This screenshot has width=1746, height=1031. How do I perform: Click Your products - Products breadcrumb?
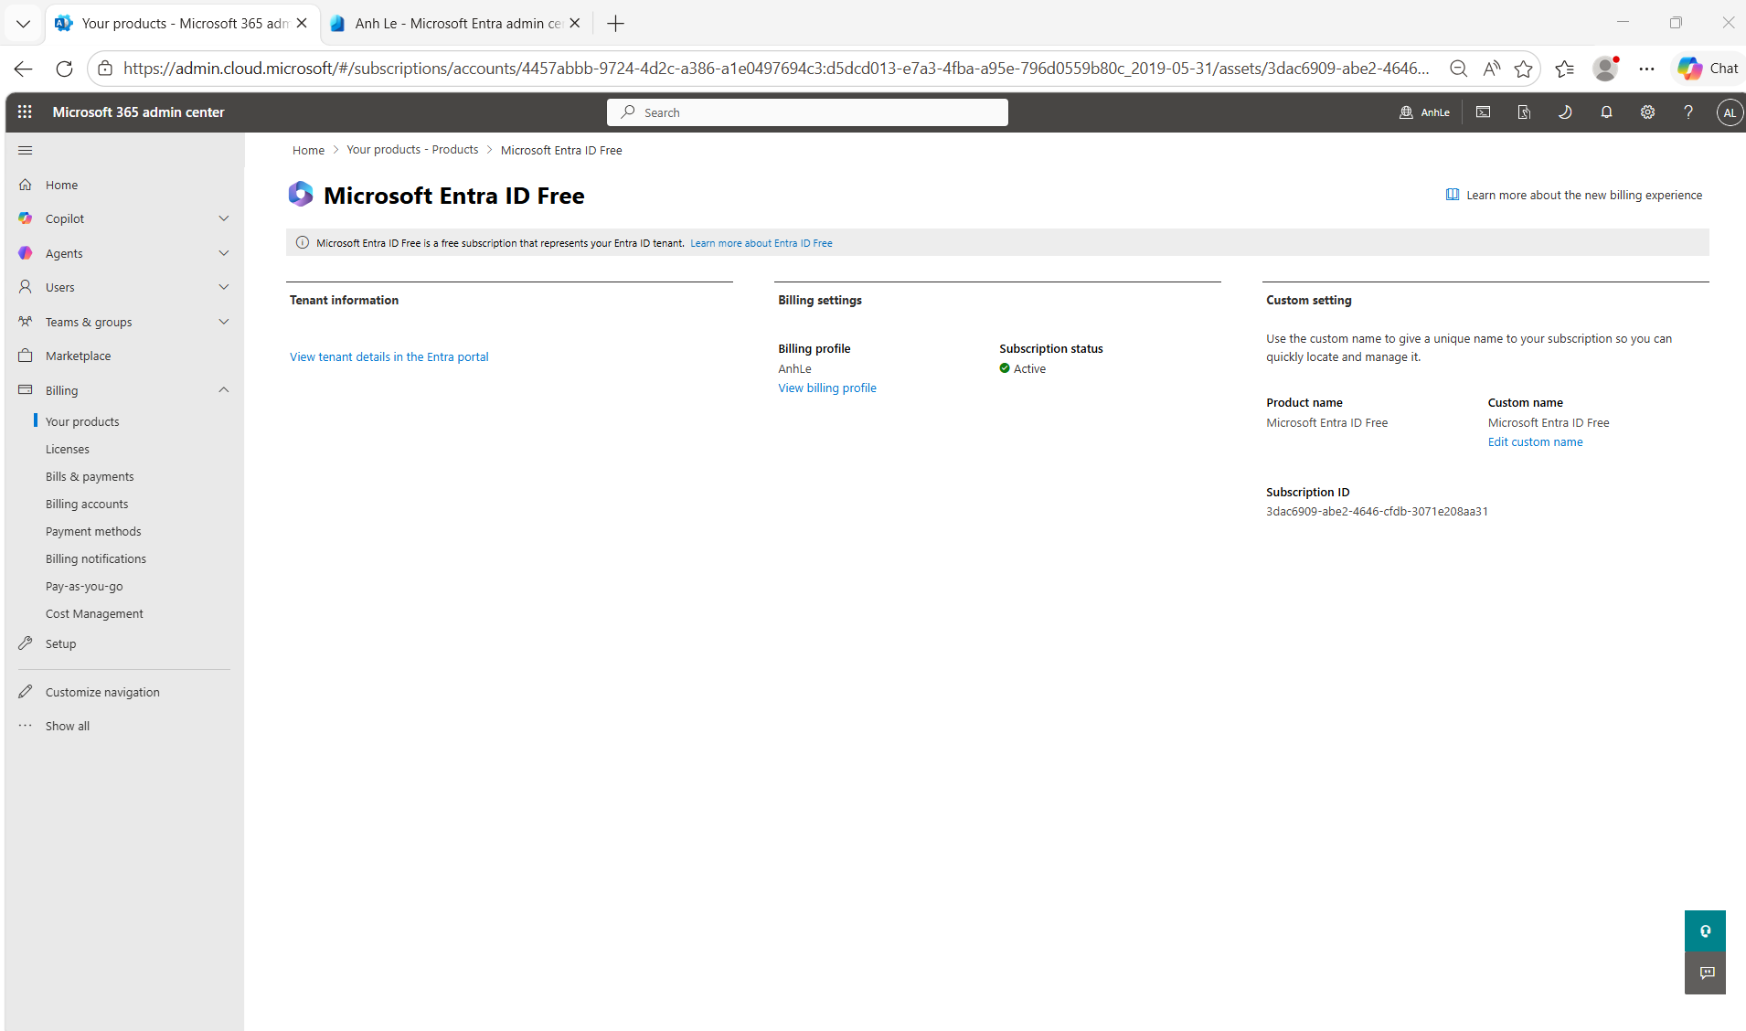pyautogui.click(x=412, y=150)
